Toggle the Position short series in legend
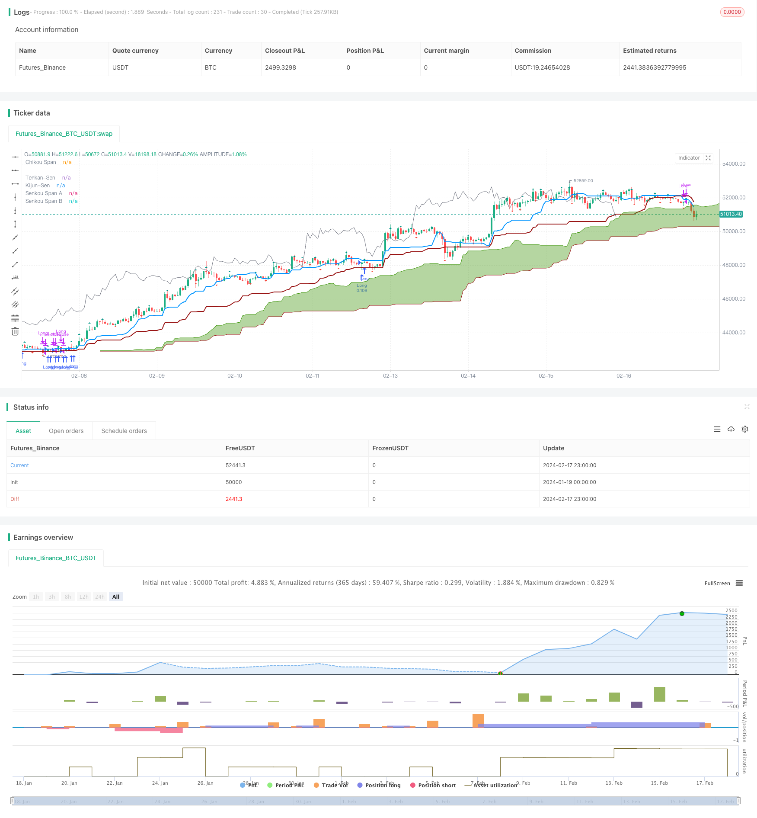757x818 pixels. coord(433,785)
